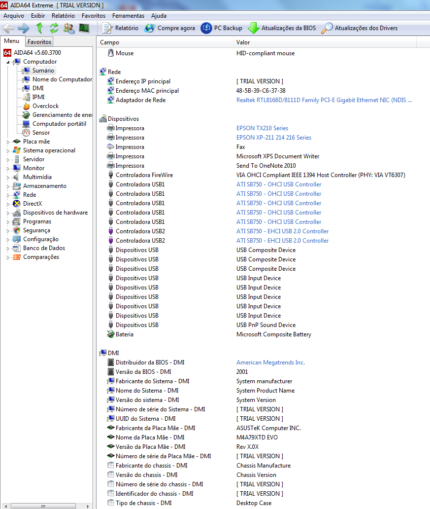Click the Comparações tree icon
430x509 pixels.
pyautogui.click(x=17, y=257)
